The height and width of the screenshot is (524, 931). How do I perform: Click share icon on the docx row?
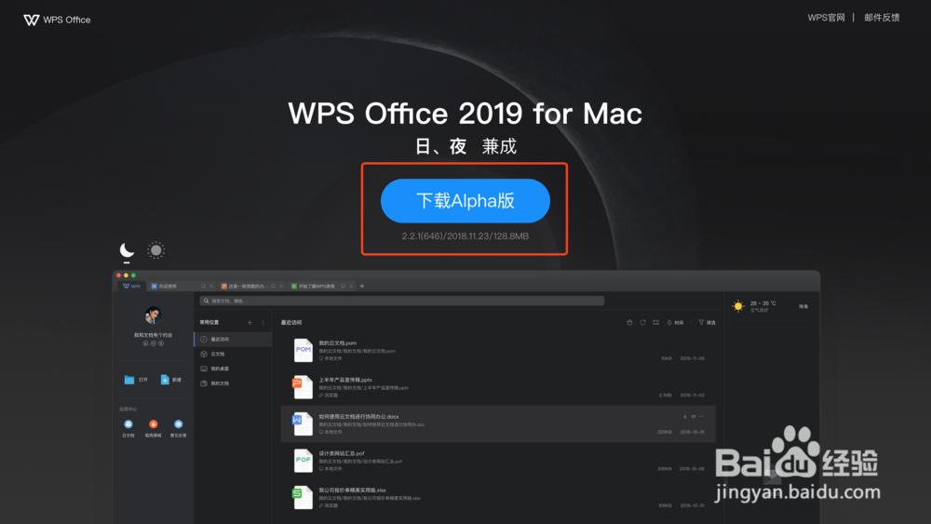tap(693, 417)
